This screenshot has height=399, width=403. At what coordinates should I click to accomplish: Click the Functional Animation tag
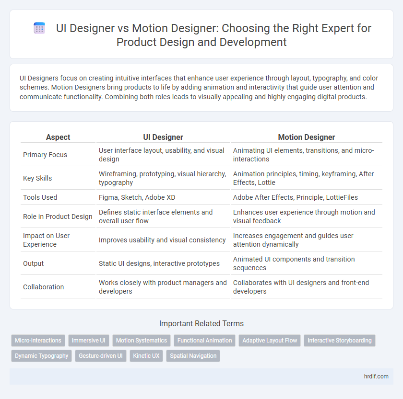click(x=204, y=341)
